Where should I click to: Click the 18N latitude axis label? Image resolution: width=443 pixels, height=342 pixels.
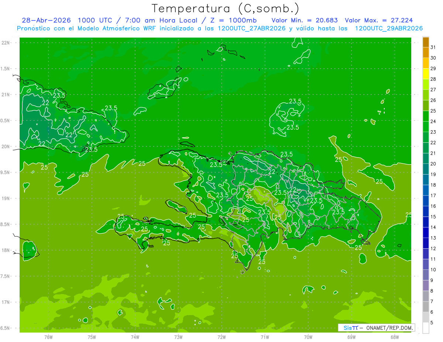6,250
